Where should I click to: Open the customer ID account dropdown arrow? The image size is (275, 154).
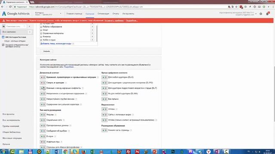tap(256, 14)
